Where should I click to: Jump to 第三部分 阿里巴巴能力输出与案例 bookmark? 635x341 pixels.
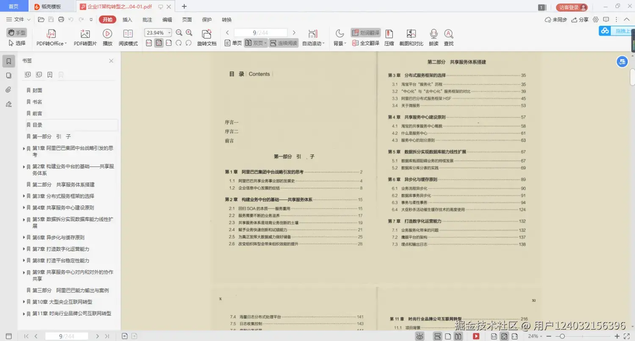[71, 291]
